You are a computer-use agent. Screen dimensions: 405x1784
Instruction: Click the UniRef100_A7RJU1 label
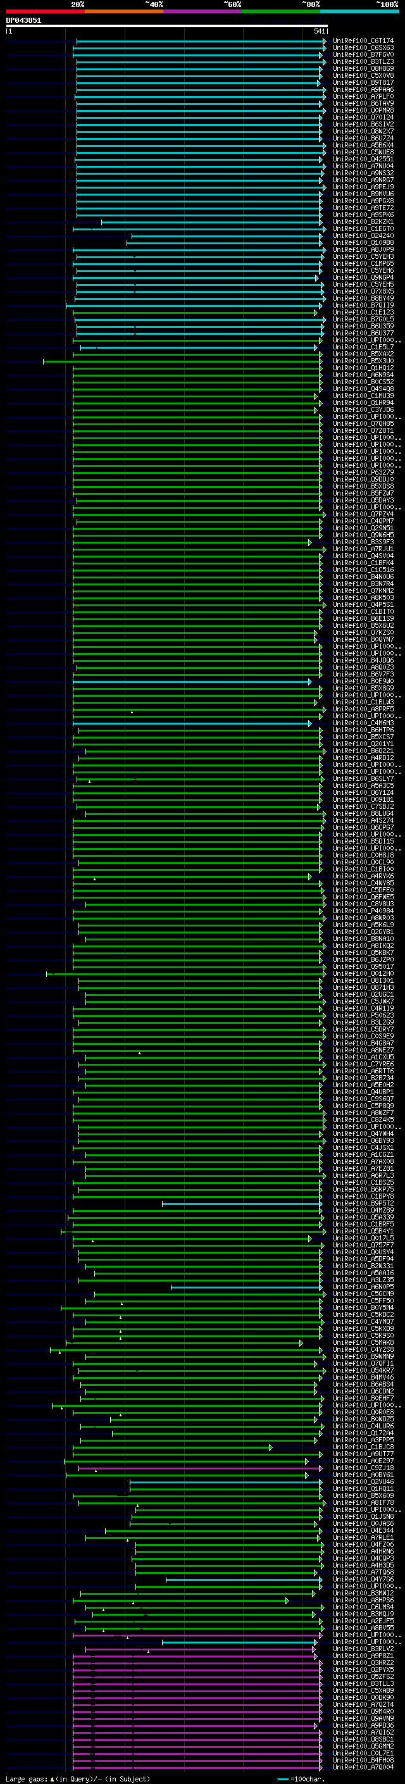(363, 549)
